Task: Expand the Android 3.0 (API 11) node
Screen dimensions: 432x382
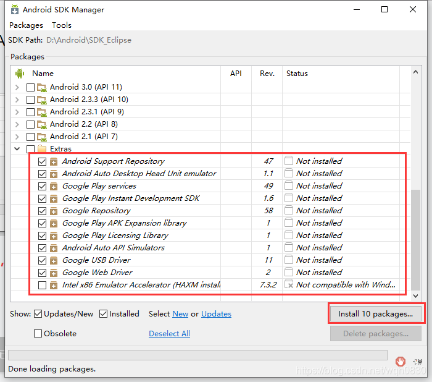Action: [x=17, y=87]
